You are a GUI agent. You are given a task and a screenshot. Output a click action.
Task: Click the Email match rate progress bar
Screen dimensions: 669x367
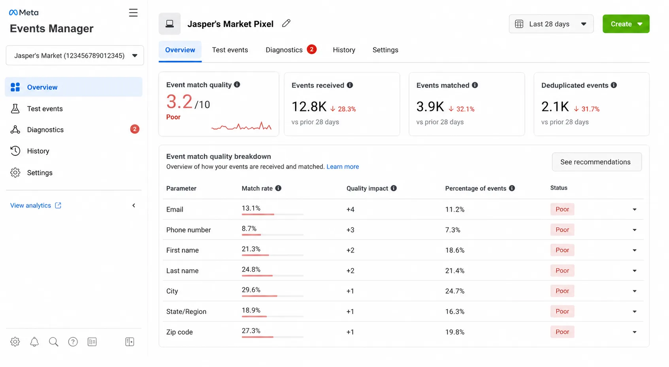coord(273,214)
